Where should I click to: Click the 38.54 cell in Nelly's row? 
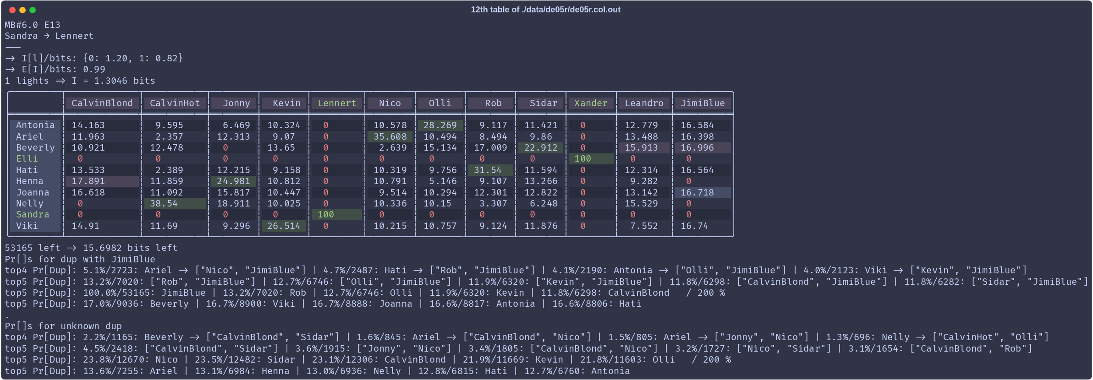pyautogui.click(x=164, y=204)
